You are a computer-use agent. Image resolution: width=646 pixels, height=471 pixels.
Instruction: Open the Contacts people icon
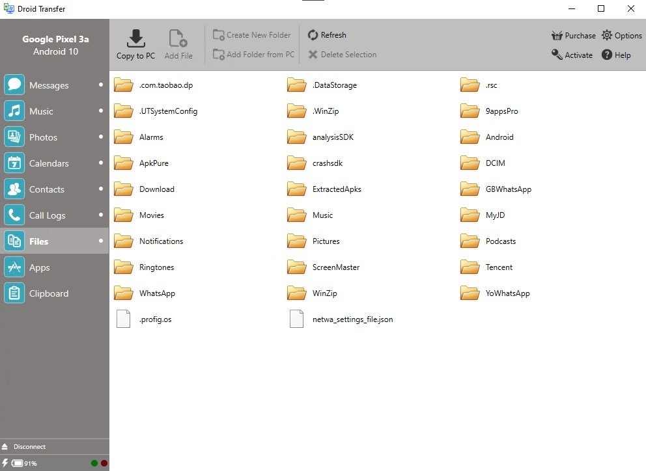[14, 189]
